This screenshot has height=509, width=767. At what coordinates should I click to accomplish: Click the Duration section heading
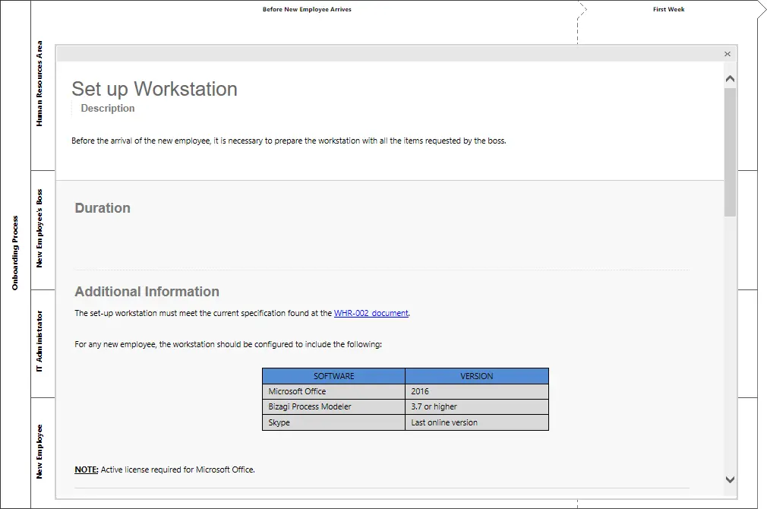103,208
